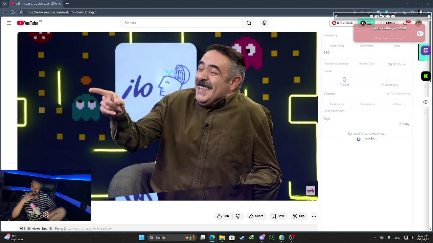Open YouTube account avatar menu
The width and height of the screenshot is (433, 243).
(x=418, y=23)
